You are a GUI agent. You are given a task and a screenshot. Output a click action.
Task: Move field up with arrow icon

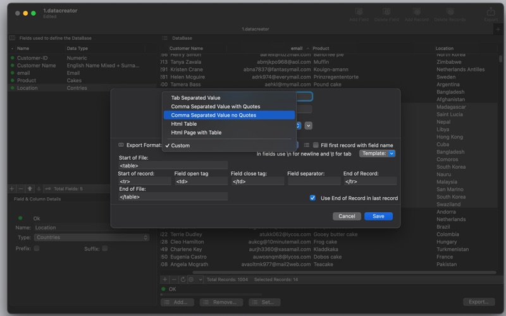point(30,188)
